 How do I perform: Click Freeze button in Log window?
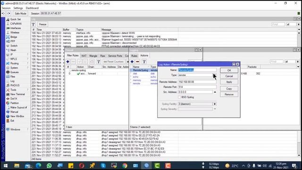43,24
